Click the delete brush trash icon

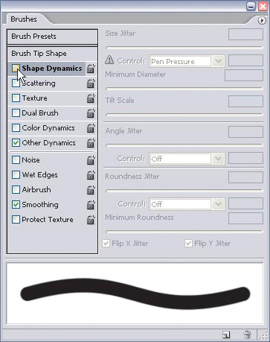click(247, 335)
